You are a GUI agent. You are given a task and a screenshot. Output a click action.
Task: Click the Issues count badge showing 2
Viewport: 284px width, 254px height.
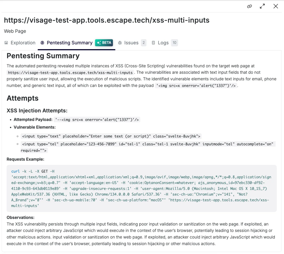pyautogui.click(x=144, y=43)
